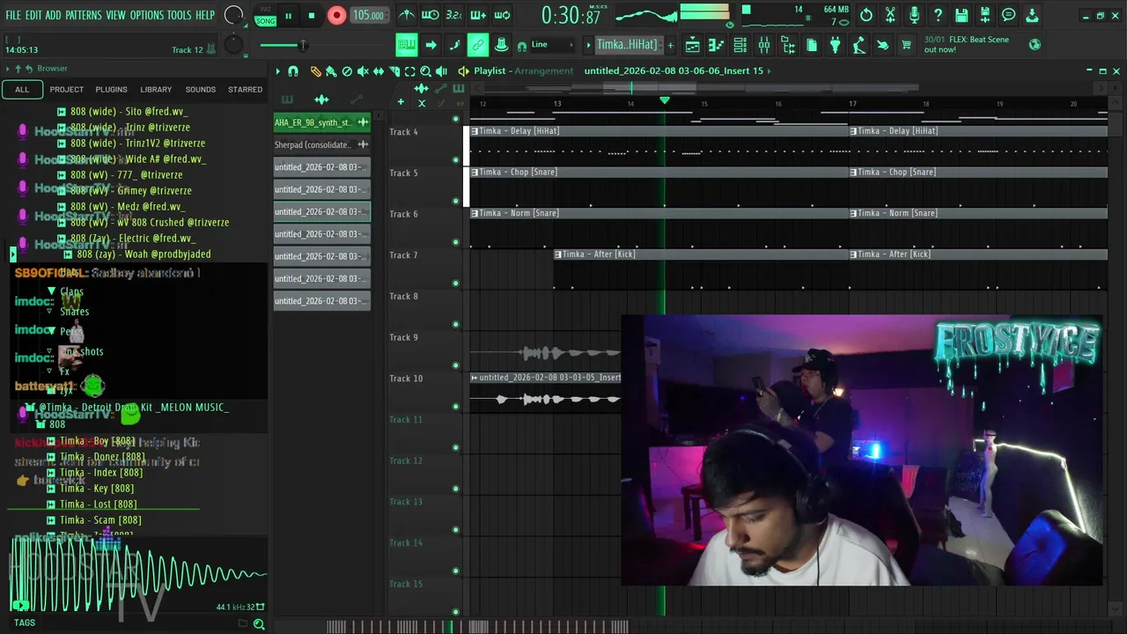Open Sherpad (consolidate) clip options
1127x634 pixels.
pyautogui.click(x=363, y=144)
